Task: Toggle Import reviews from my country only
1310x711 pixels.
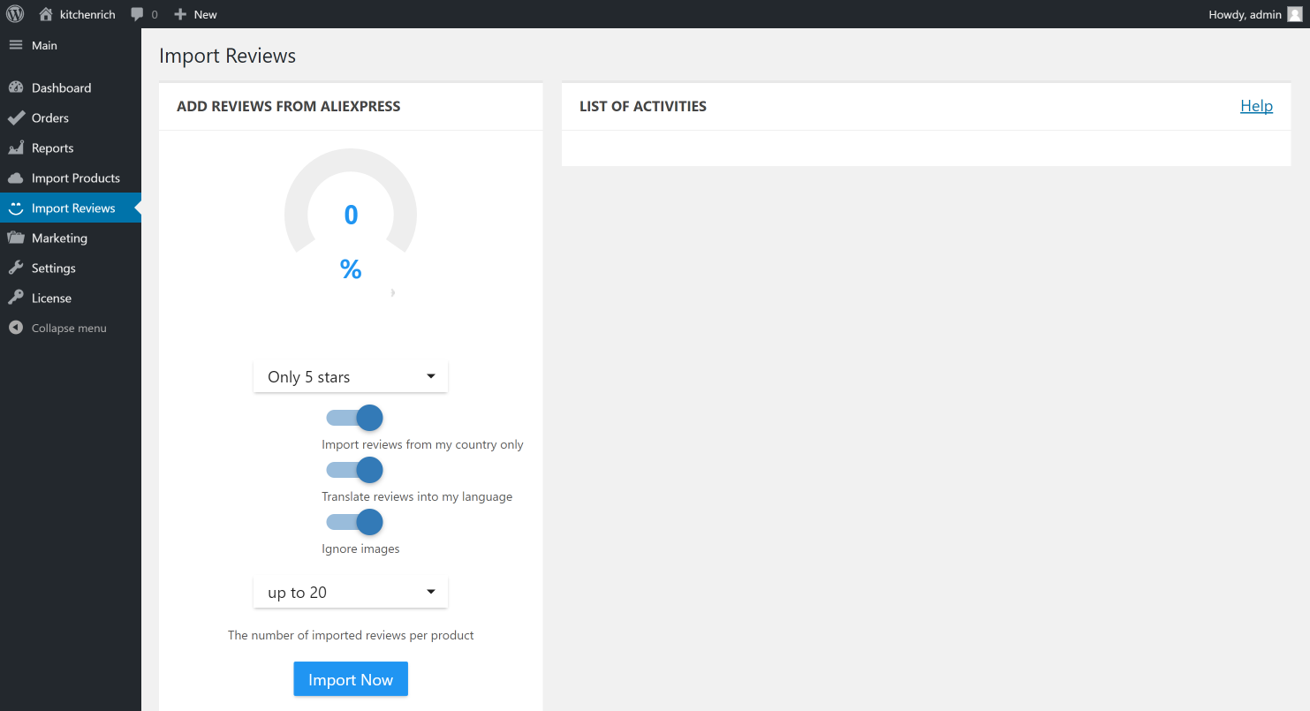Action: click(354, 418)
